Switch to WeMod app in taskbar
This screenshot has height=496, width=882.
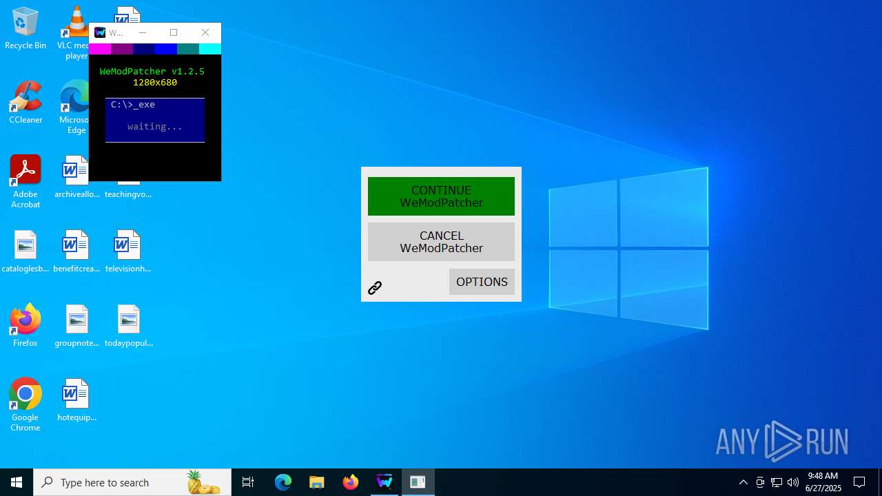point(384,482)
